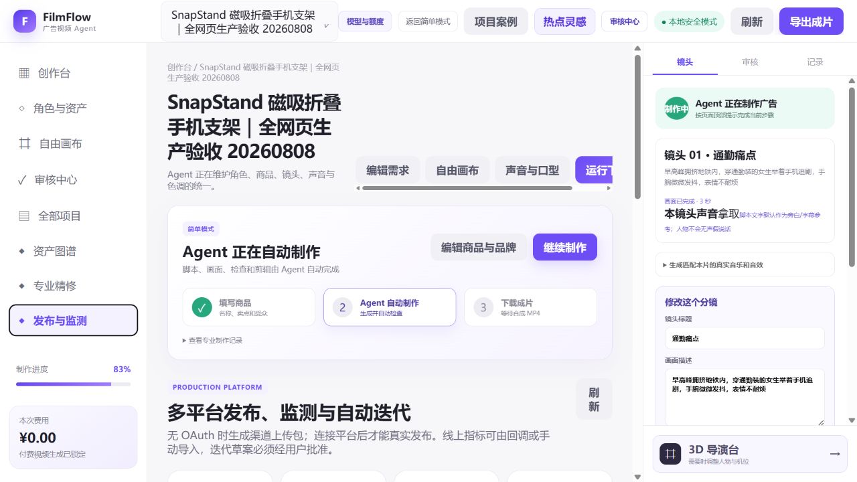This screenshot has height=482, width=857.
Task: Click the 镜头 01・通勤痛点 heading
Action: coord(710,155)
